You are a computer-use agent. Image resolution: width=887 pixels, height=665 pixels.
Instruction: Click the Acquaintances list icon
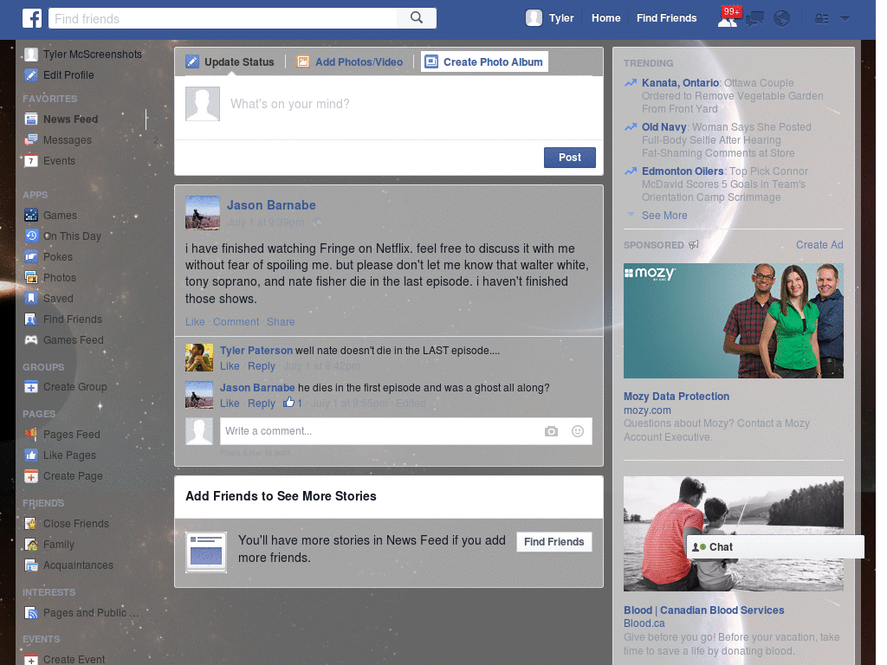point(31,565)
